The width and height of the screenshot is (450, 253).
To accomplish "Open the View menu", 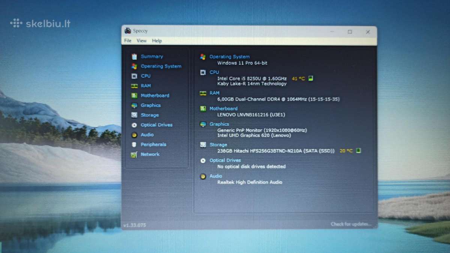I will pyautogui.click(x=141, y=41).
